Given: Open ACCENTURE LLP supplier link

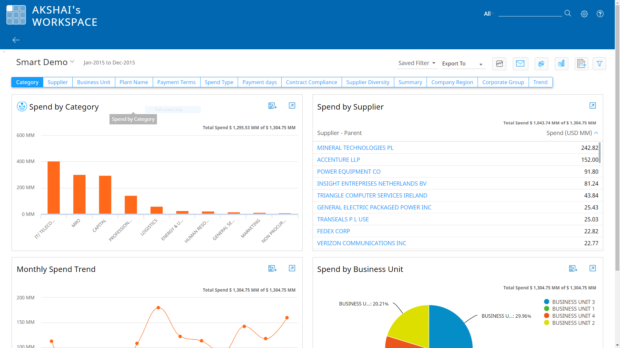Looking at the screenshot, I should point(338,160).
